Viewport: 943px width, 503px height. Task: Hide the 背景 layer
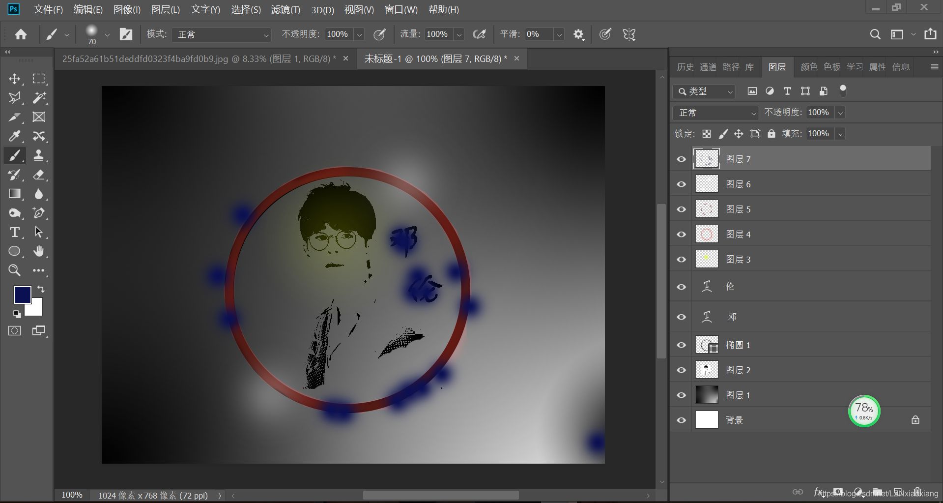coord(681,420)
